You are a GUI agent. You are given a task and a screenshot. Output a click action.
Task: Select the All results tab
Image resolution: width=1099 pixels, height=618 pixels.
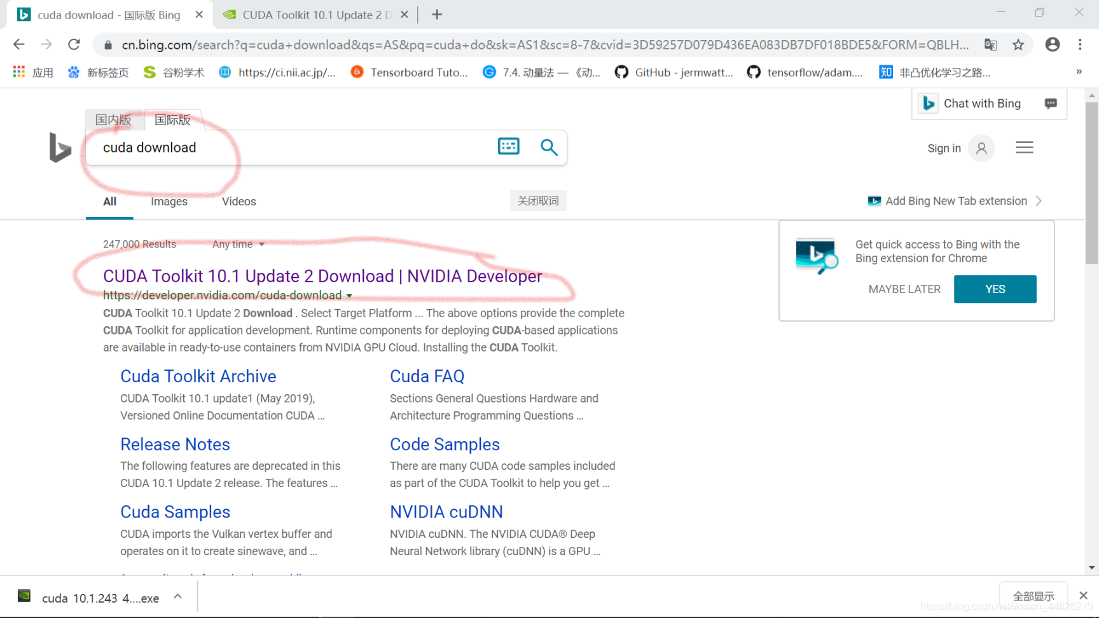pos(109,202)
